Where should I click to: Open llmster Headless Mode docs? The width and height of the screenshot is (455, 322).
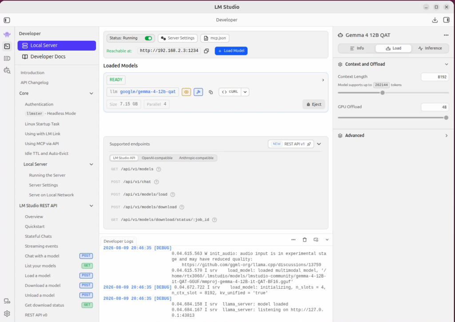[x=51, y=114]
